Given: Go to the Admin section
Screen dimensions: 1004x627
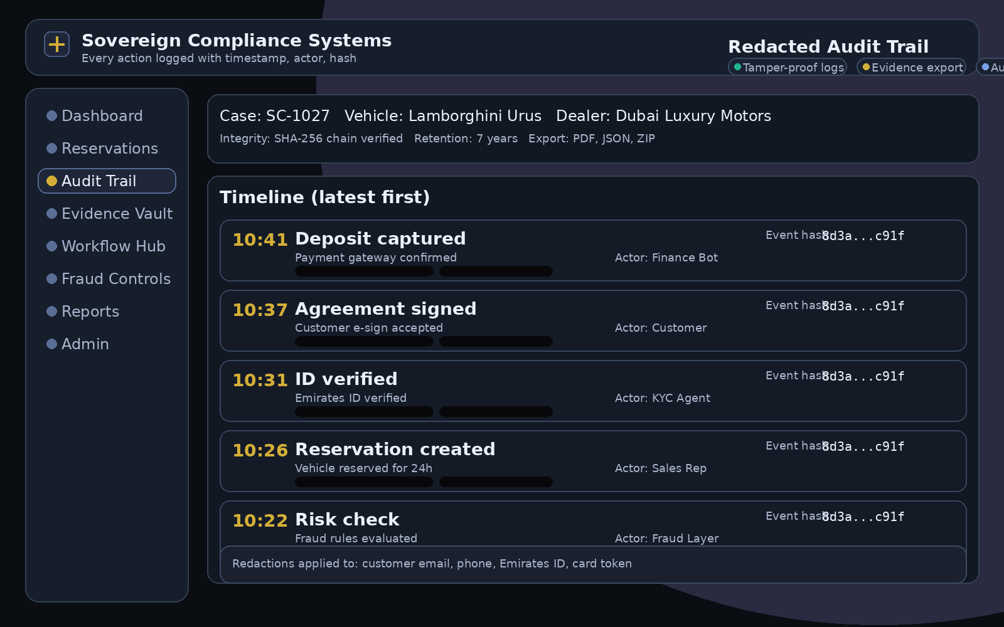Looking at the screenshot, I should [85, 344].
